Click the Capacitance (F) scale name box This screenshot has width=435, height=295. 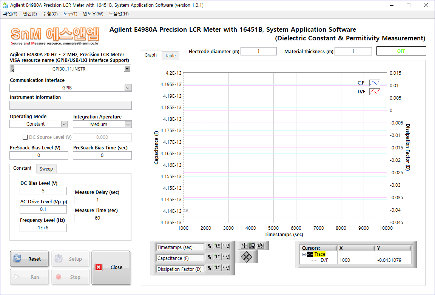[180, 258]
